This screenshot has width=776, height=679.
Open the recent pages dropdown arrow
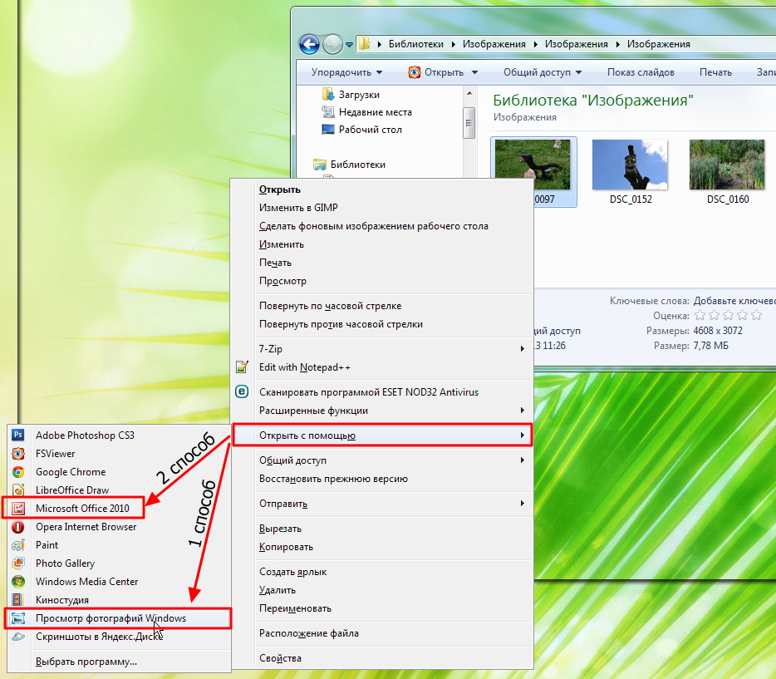coord(350,45)
